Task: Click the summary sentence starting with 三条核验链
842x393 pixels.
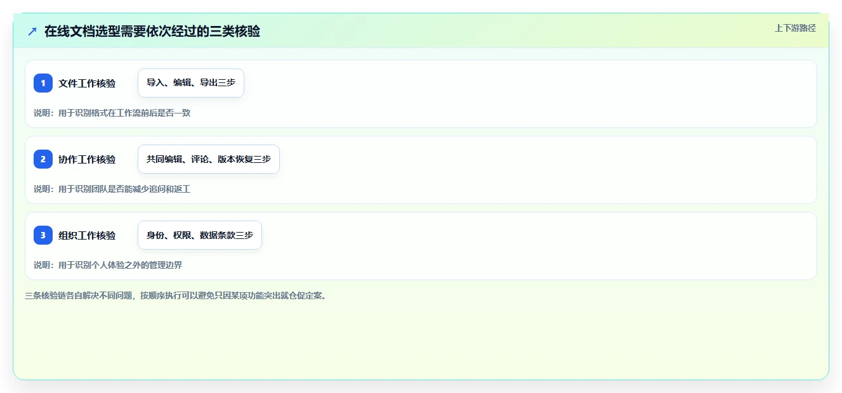Action: pyautogui.click(x=176, y=295)
